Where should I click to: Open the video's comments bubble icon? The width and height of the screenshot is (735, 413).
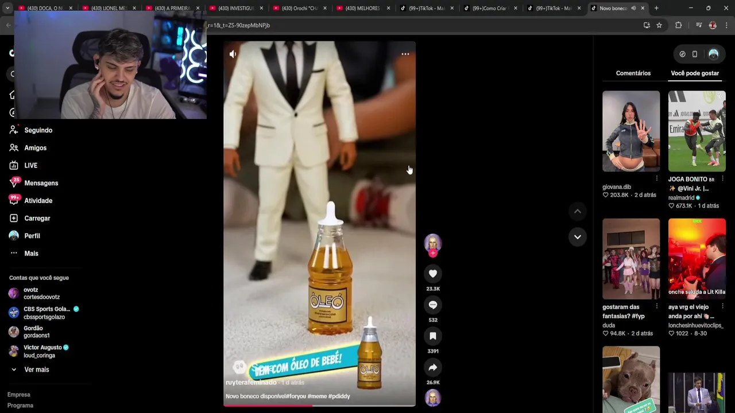click(433, 305)
